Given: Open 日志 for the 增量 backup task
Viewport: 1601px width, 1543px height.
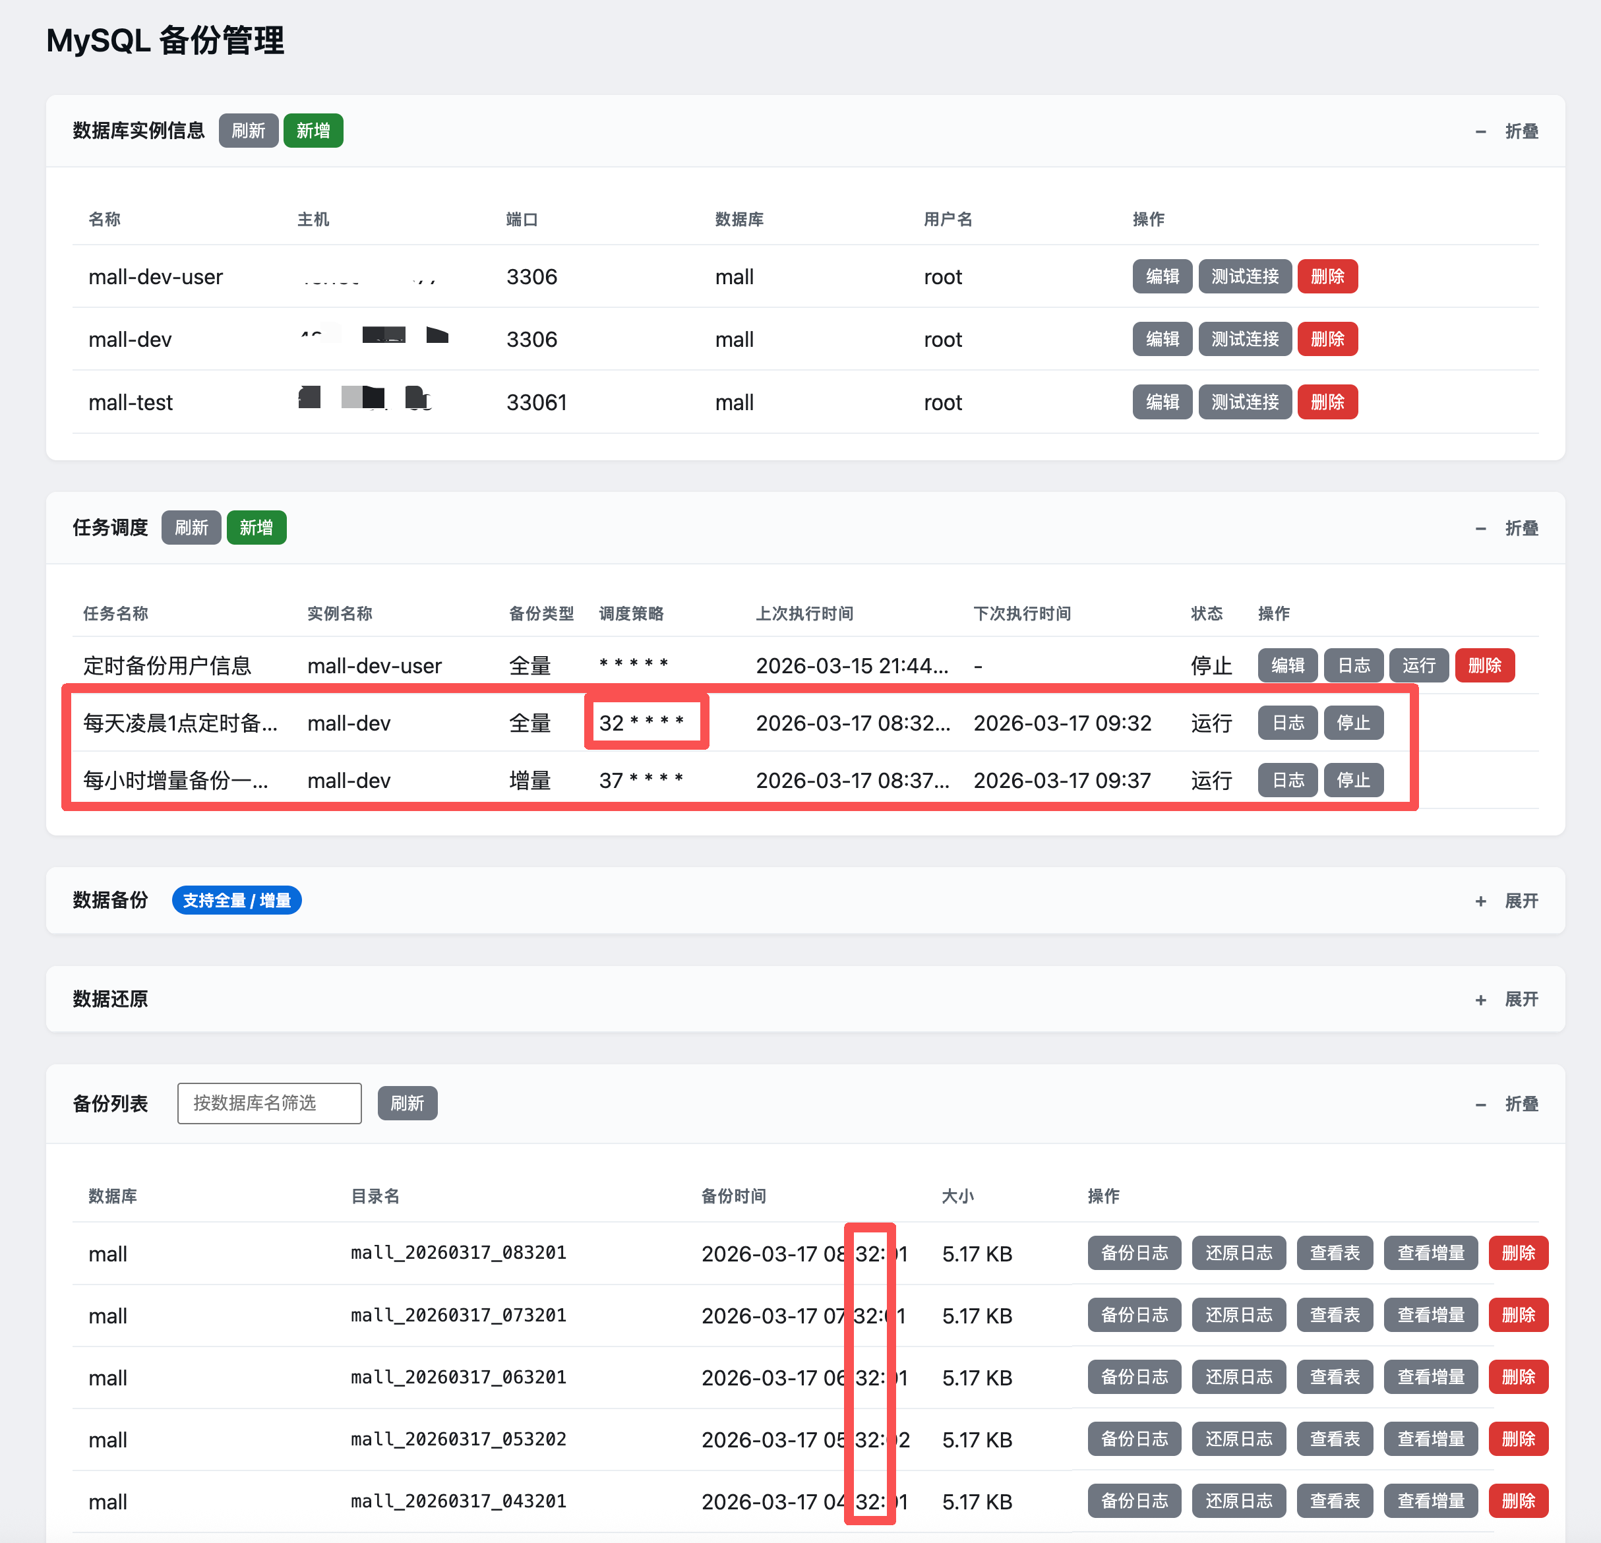Looking at the screenshot, I should [1287, 780].
